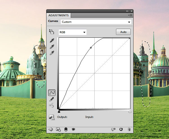
Task: Click the Curves label text
Action: tap(53, 21)
